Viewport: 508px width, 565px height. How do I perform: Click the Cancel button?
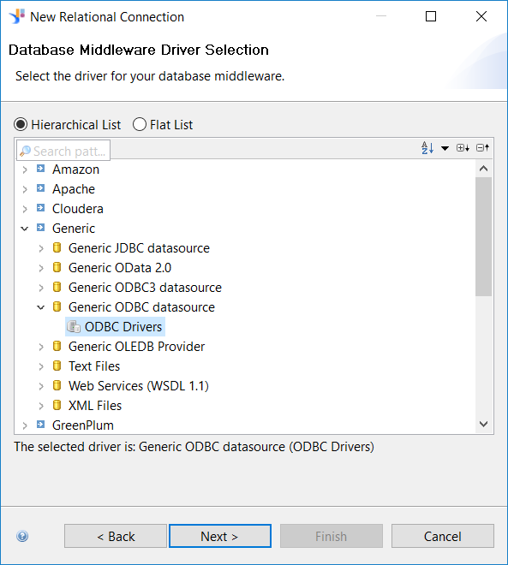tap(442, 536)
